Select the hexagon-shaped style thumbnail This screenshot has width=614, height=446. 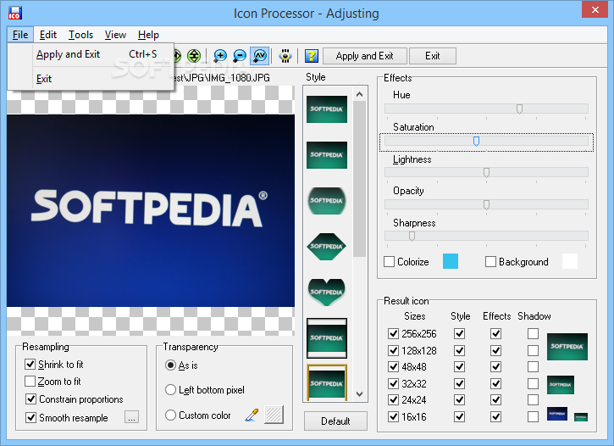tap(327, 247)
